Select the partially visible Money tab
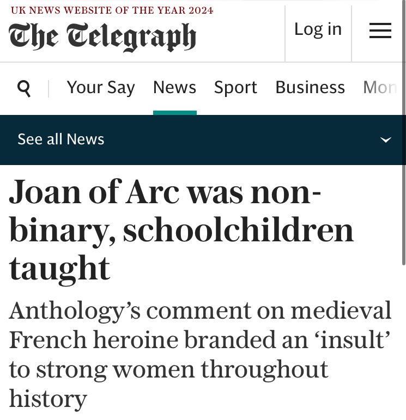 click(380, 88)
